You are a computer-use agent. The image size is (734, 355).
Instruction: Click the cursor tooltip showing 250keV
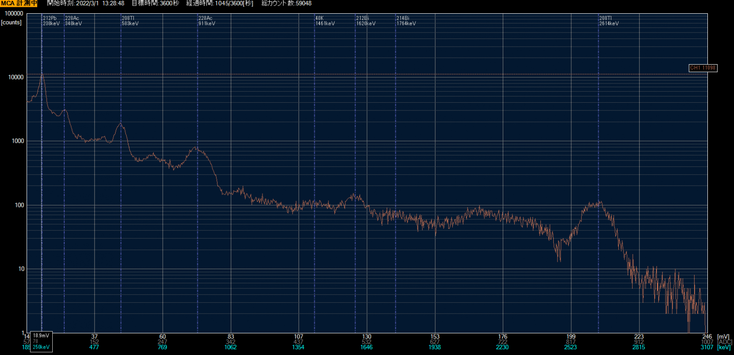tap(41, 347)
